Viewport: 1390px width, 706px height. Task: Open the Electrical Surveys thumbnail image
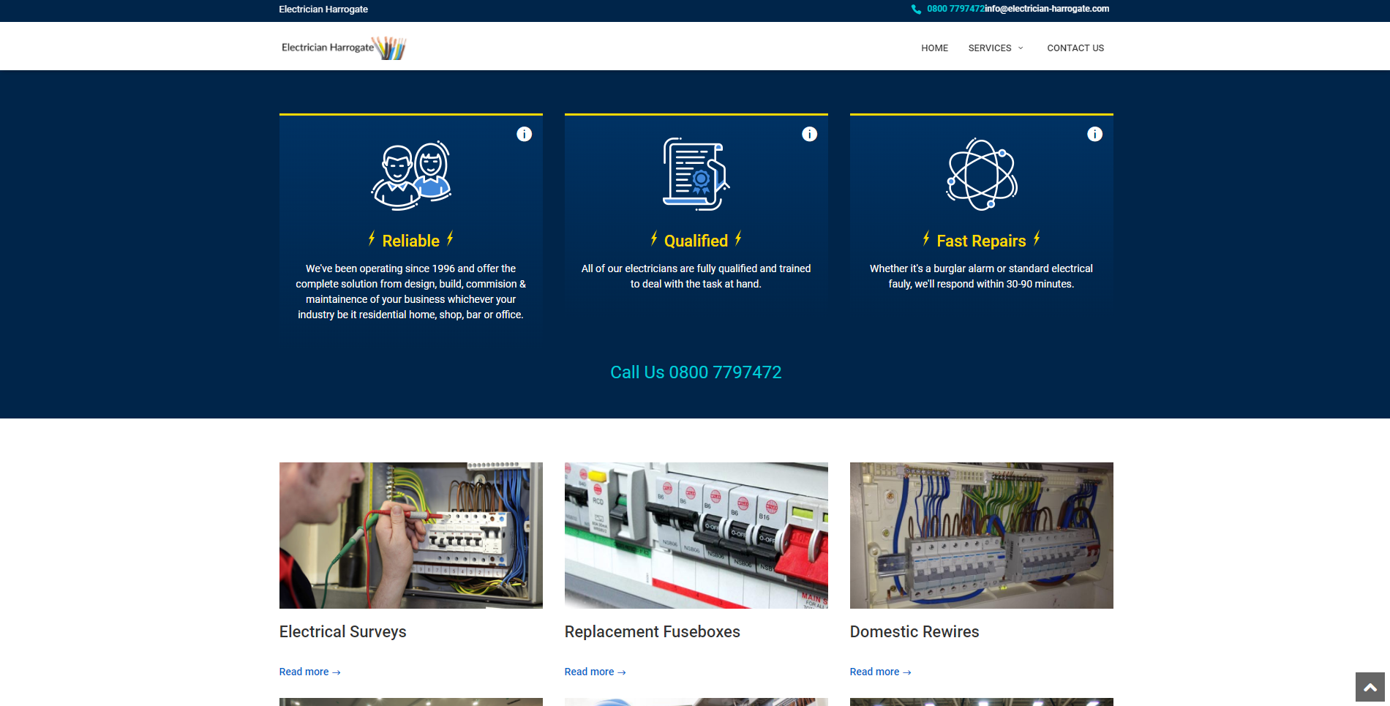point(410,535)
